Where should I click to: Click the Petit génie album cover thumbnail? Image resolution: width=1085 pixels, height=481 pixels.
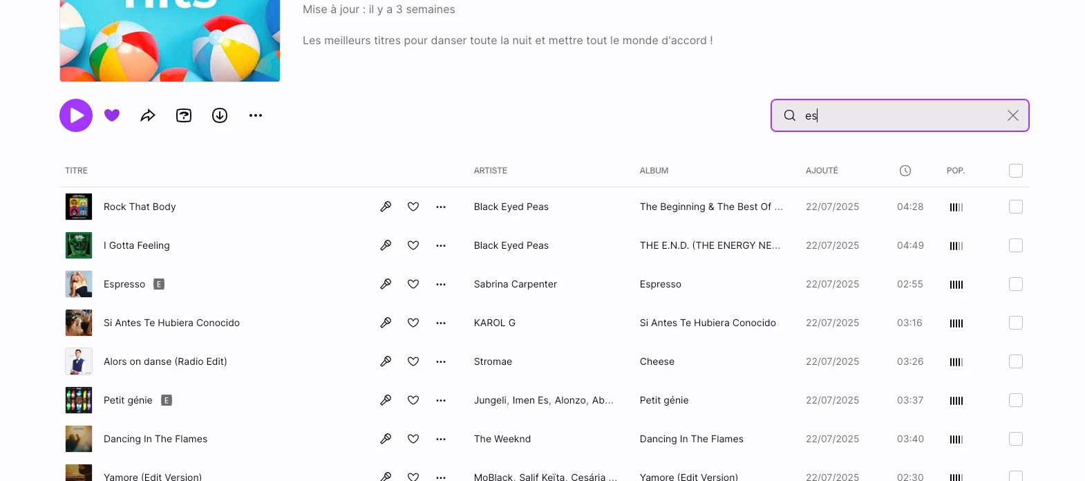click(79, 400)
